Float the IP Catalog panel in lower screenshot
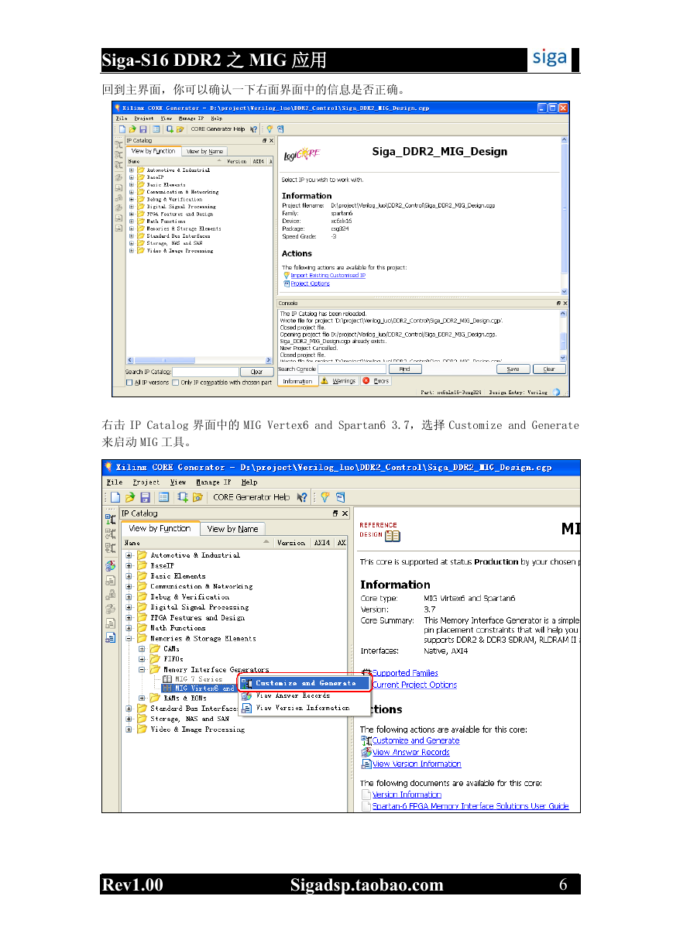 tap(335, 513)
